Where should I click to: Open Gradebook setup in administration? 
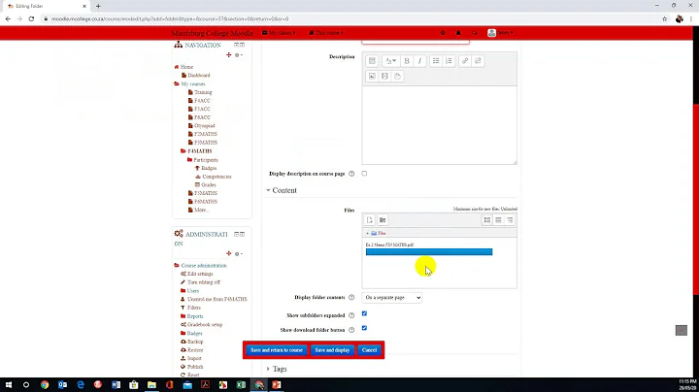[x=205, y=325]
